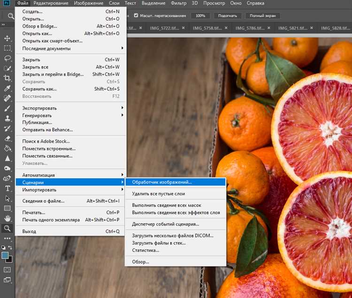Image resolution: width=352 pixels, height=298 pixels.
Task: Toggle Quick Mask mode icon
Action: [x=7, y=270]
